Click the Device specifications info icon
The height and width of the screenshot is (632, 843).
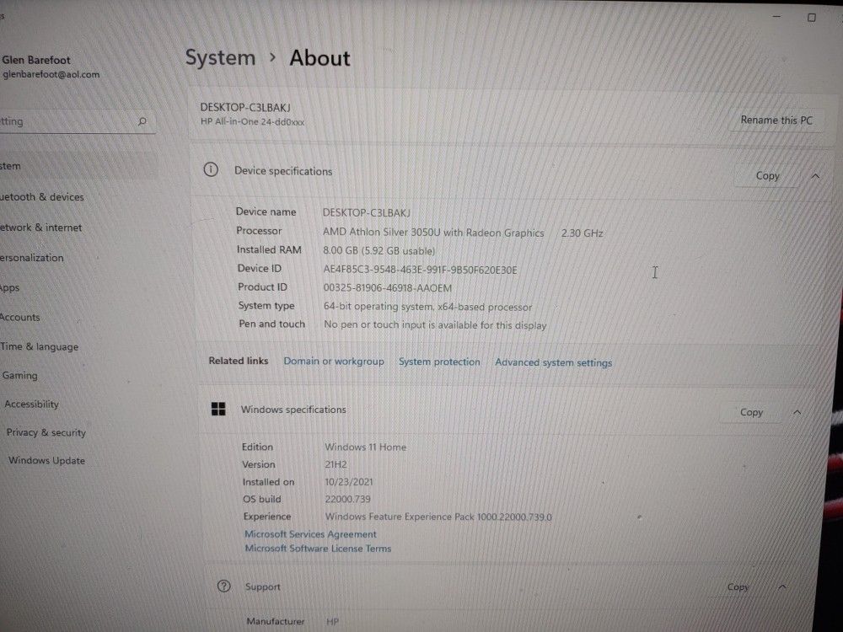[x=211, y=170]
